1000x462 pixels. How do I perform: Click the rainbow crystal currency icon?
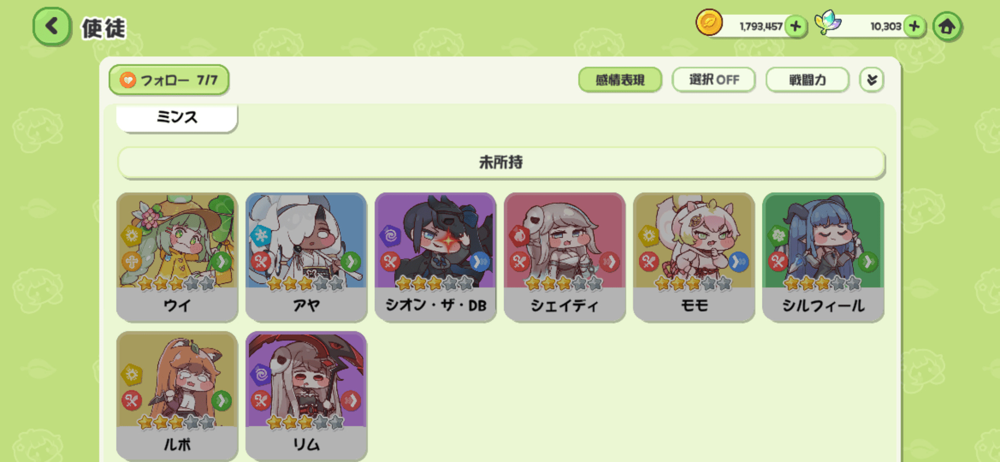[x=828, y=22]
